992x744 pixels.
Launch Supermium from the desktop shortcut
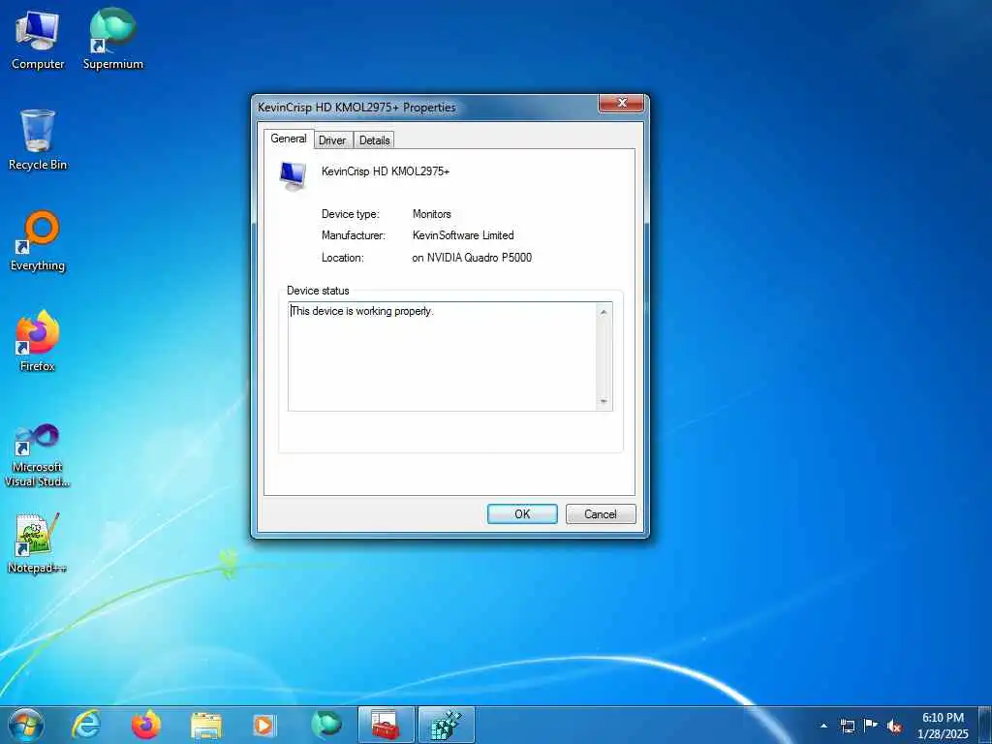112,39
